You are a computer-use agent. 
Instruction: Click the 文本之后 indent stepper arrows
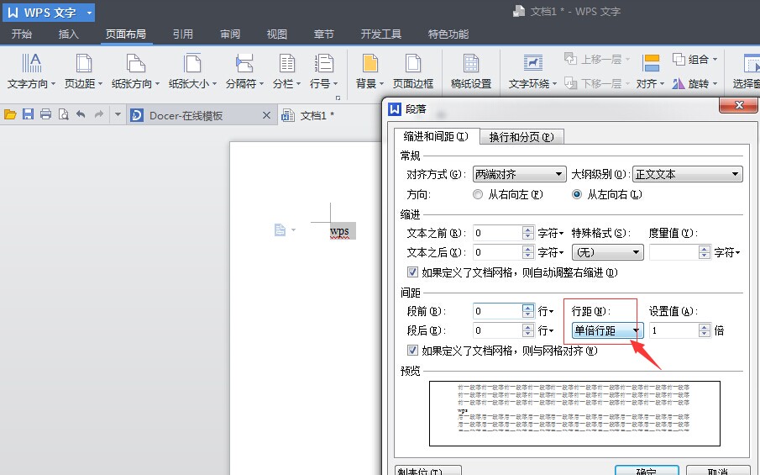(528, 252)
